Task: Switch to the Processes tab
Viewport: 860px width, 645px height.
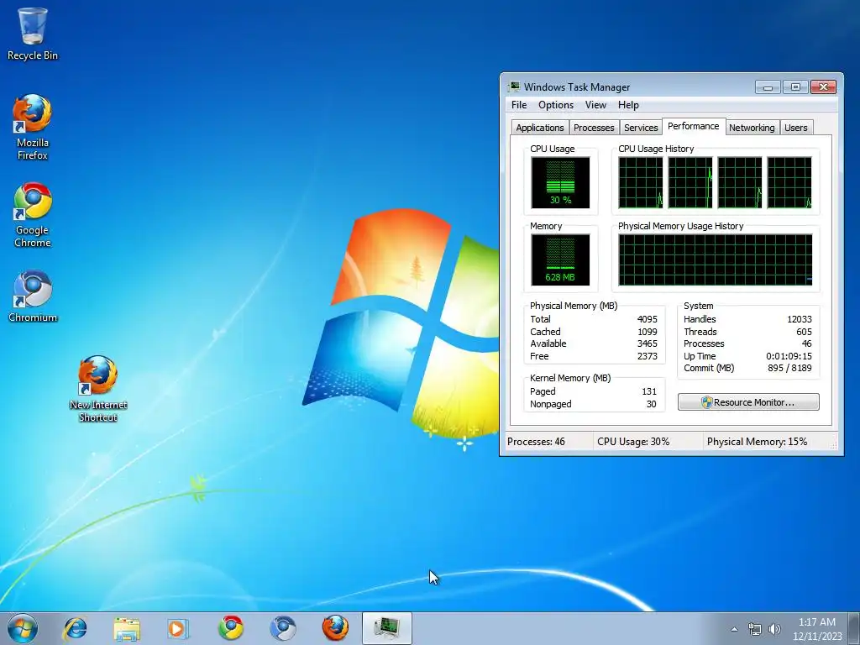Action: (x=594, y=128)
